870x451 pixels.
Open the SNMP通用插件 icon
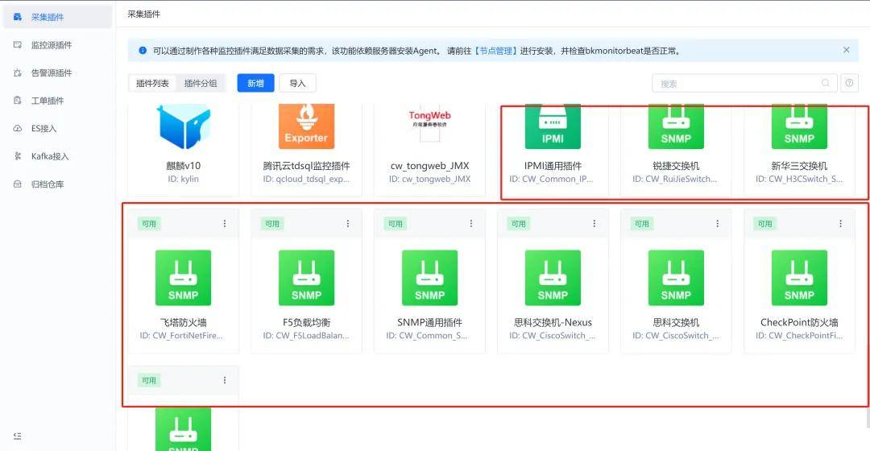click(429, 277)
